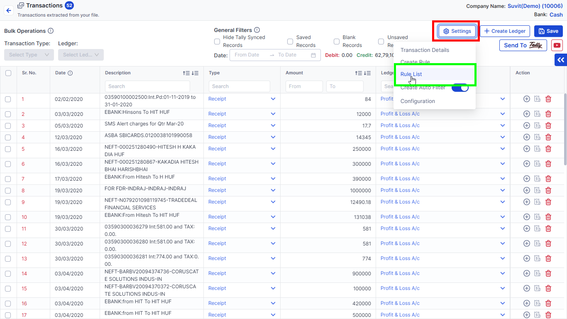
Task: Click the Save button
Action: 548,31
